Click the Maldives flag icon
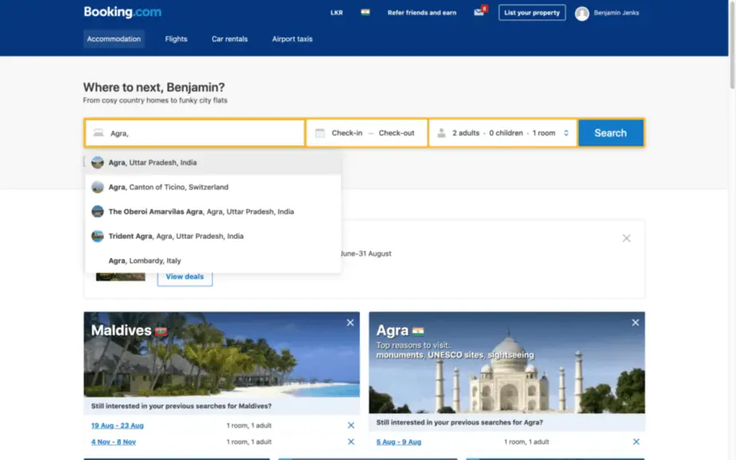The height and width of the screenshot is (460, 736). coord(161,332)
